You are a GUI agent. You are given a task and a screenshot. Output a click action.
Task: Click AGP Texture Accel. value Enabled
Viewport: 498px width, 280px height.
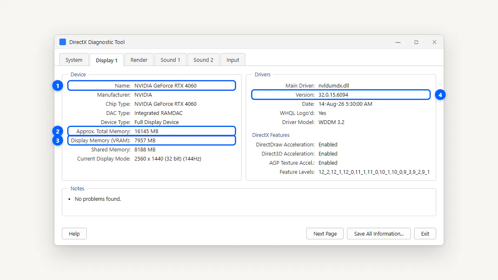(x=328, y=163)
